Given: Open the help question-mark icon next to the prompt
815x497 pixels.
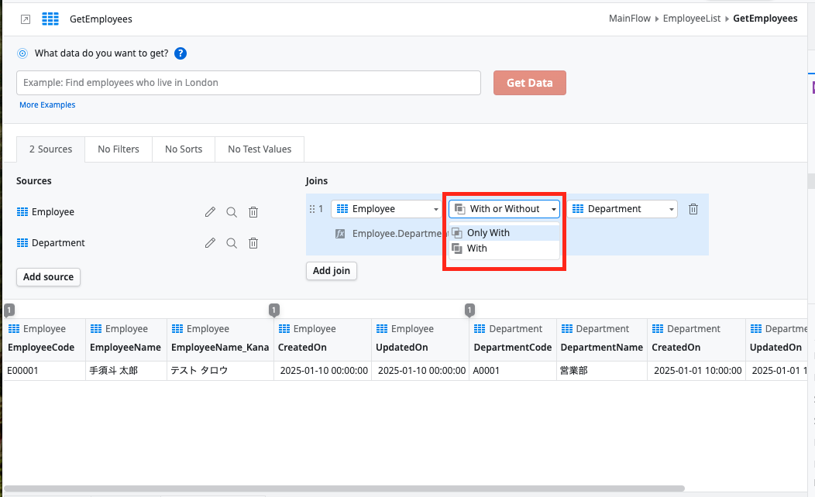Looking at the screenshot, I should coord(181,53).
